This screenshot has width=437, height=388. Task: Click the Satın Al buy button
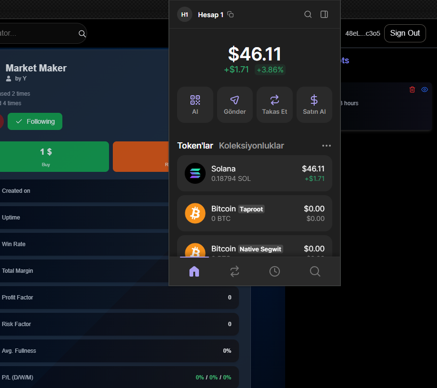(314, 105)
